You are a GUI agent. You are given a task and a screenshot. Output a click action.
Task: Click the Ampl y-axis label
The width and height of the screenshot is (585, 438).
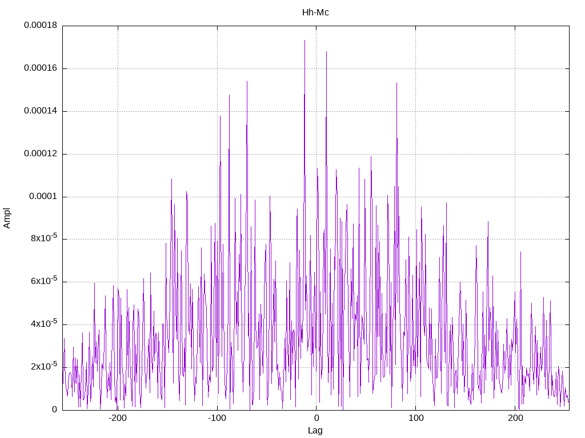tap(7, 218)
